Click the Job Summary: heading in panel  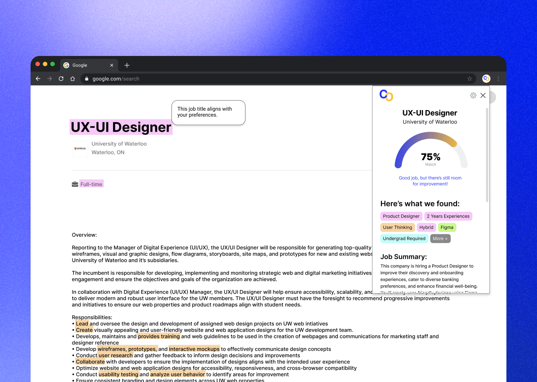(x=403, y=257)
